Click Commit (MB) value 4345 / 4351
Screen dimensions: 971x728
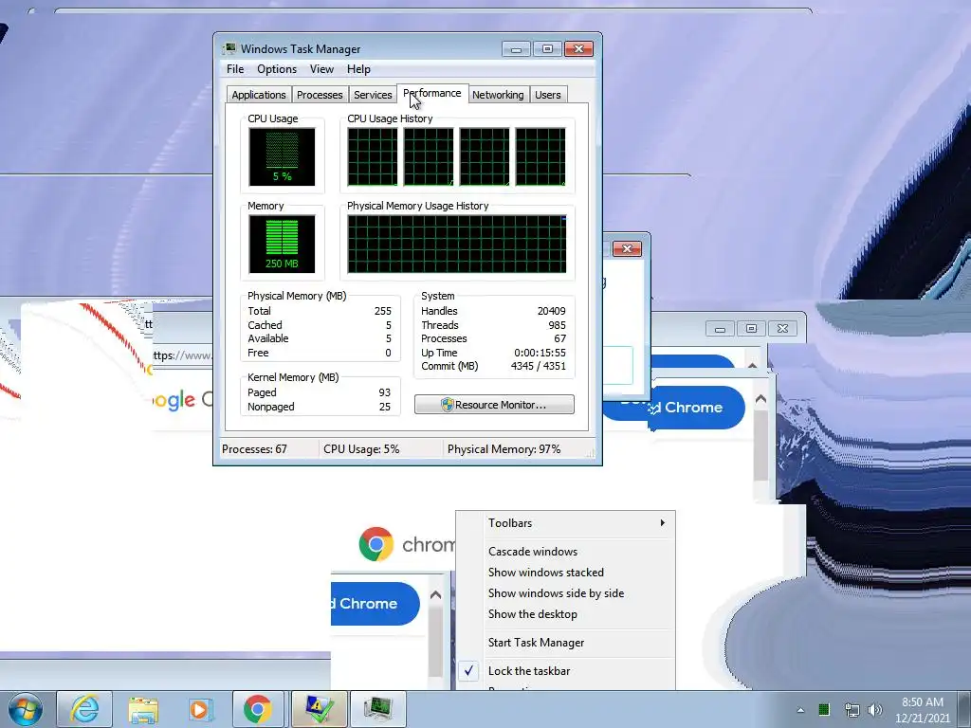(x=539, y=366)
